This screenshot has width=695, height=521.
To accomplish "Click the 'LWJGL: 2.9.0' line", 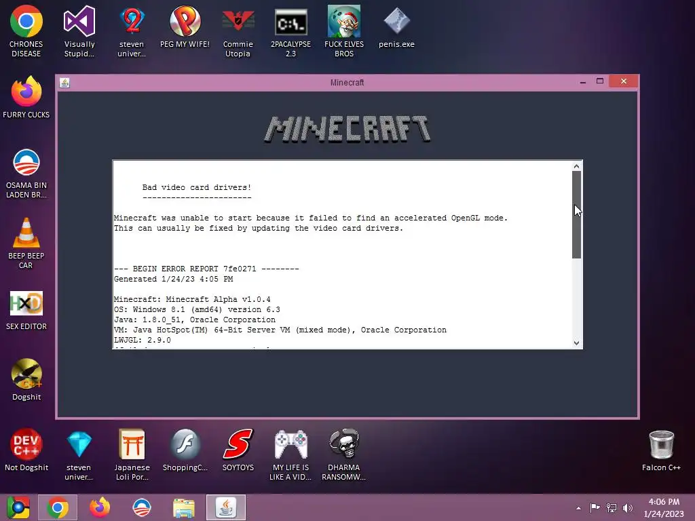I will (143, 341).
